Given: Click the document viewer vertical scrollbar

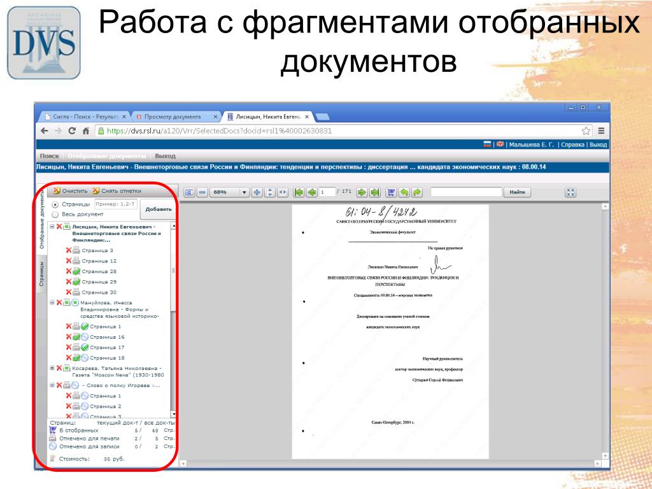Looking at the screenshot, I should (x=605, y=331).
